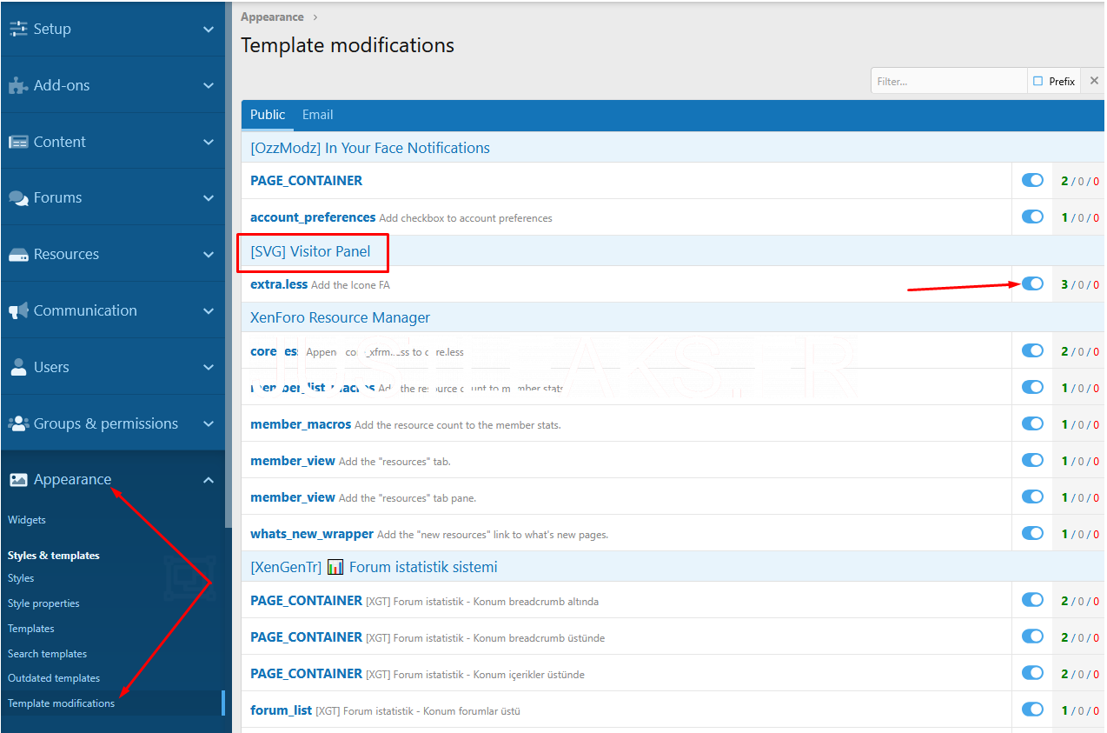The height and width of the screenshot is (733, 1107).
Task: Expand the Communication section chevron
Action: point(209,310)
